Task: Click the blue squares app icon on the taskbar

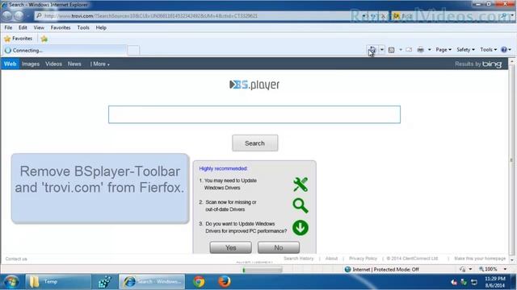Action: [x=105, y=282]
